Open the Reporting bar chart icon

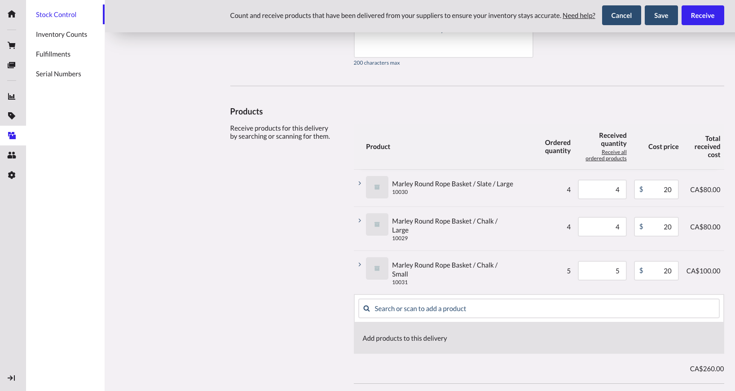[x=12, y=97]
